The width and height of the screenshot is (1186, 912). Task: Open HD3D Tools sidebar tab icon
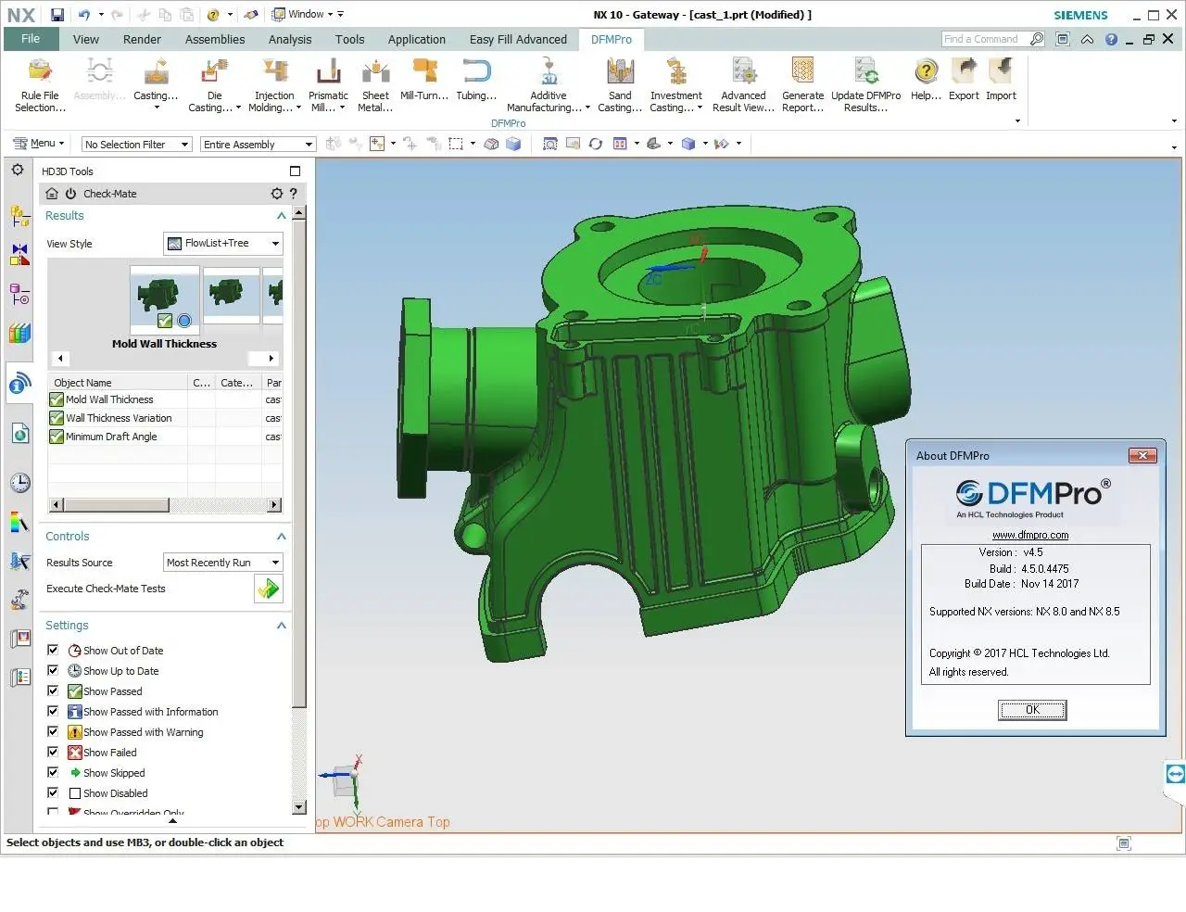pos(19,383)
